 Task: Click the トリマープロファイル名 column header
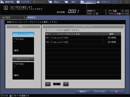coord(68,34)
